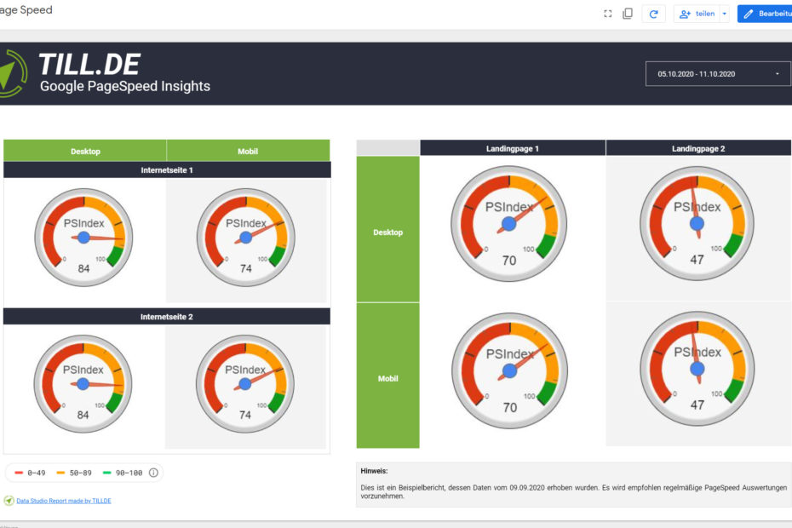Click Internetseite 2 Desktop gauge showing 84
The width and height of the screenshot is (792, 528).
tap(83, 384)
